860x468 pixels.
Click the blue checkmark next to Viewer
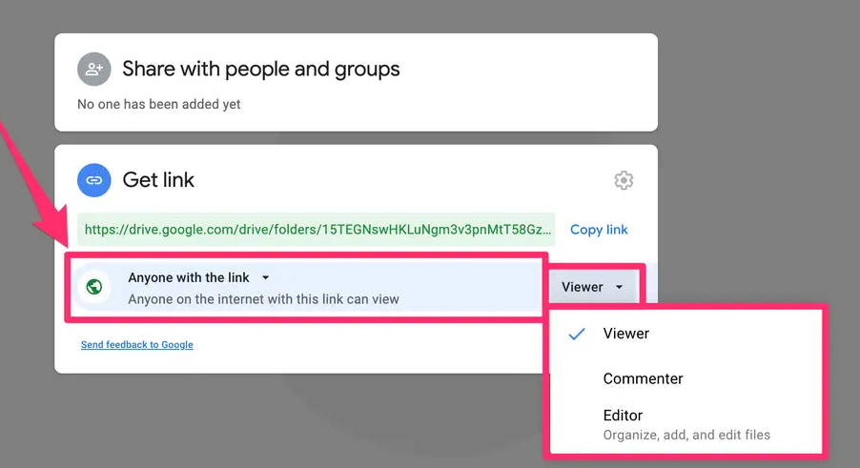[577, 334]
